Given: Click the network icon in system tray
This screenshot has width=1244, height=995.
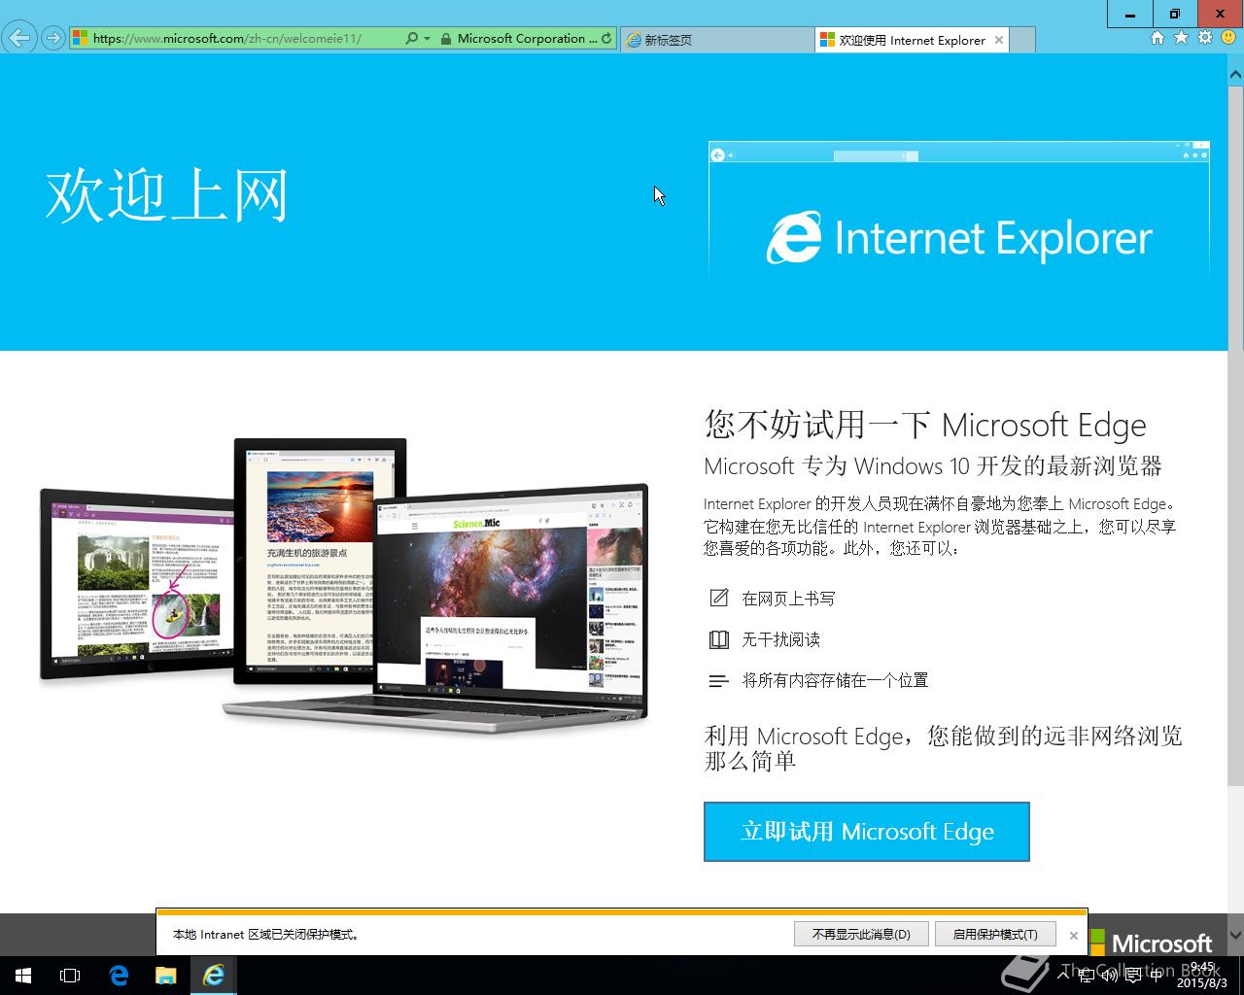Looking at the screenshot, I should point(1087,976).
